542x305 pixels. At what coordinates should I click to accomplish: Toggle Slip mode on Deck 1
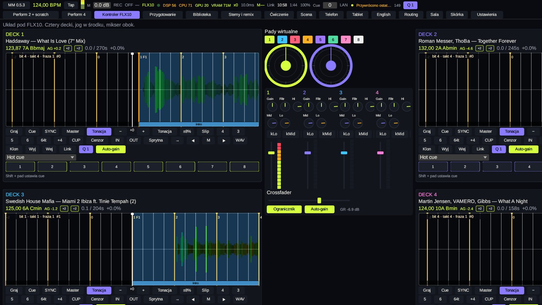pos(205,131)
